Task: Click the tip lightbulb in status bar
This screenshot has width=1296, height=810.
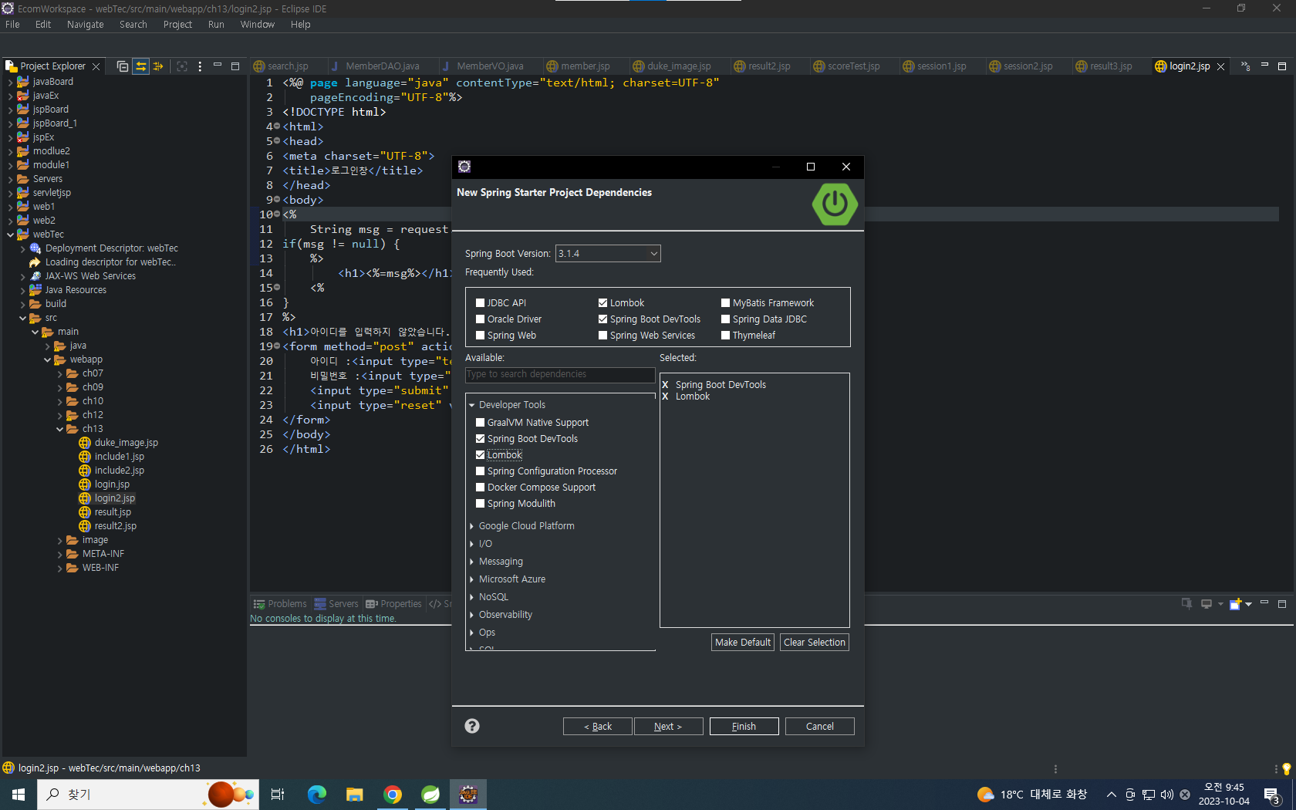Action: pyautogui.click(x=1286, y=768)
